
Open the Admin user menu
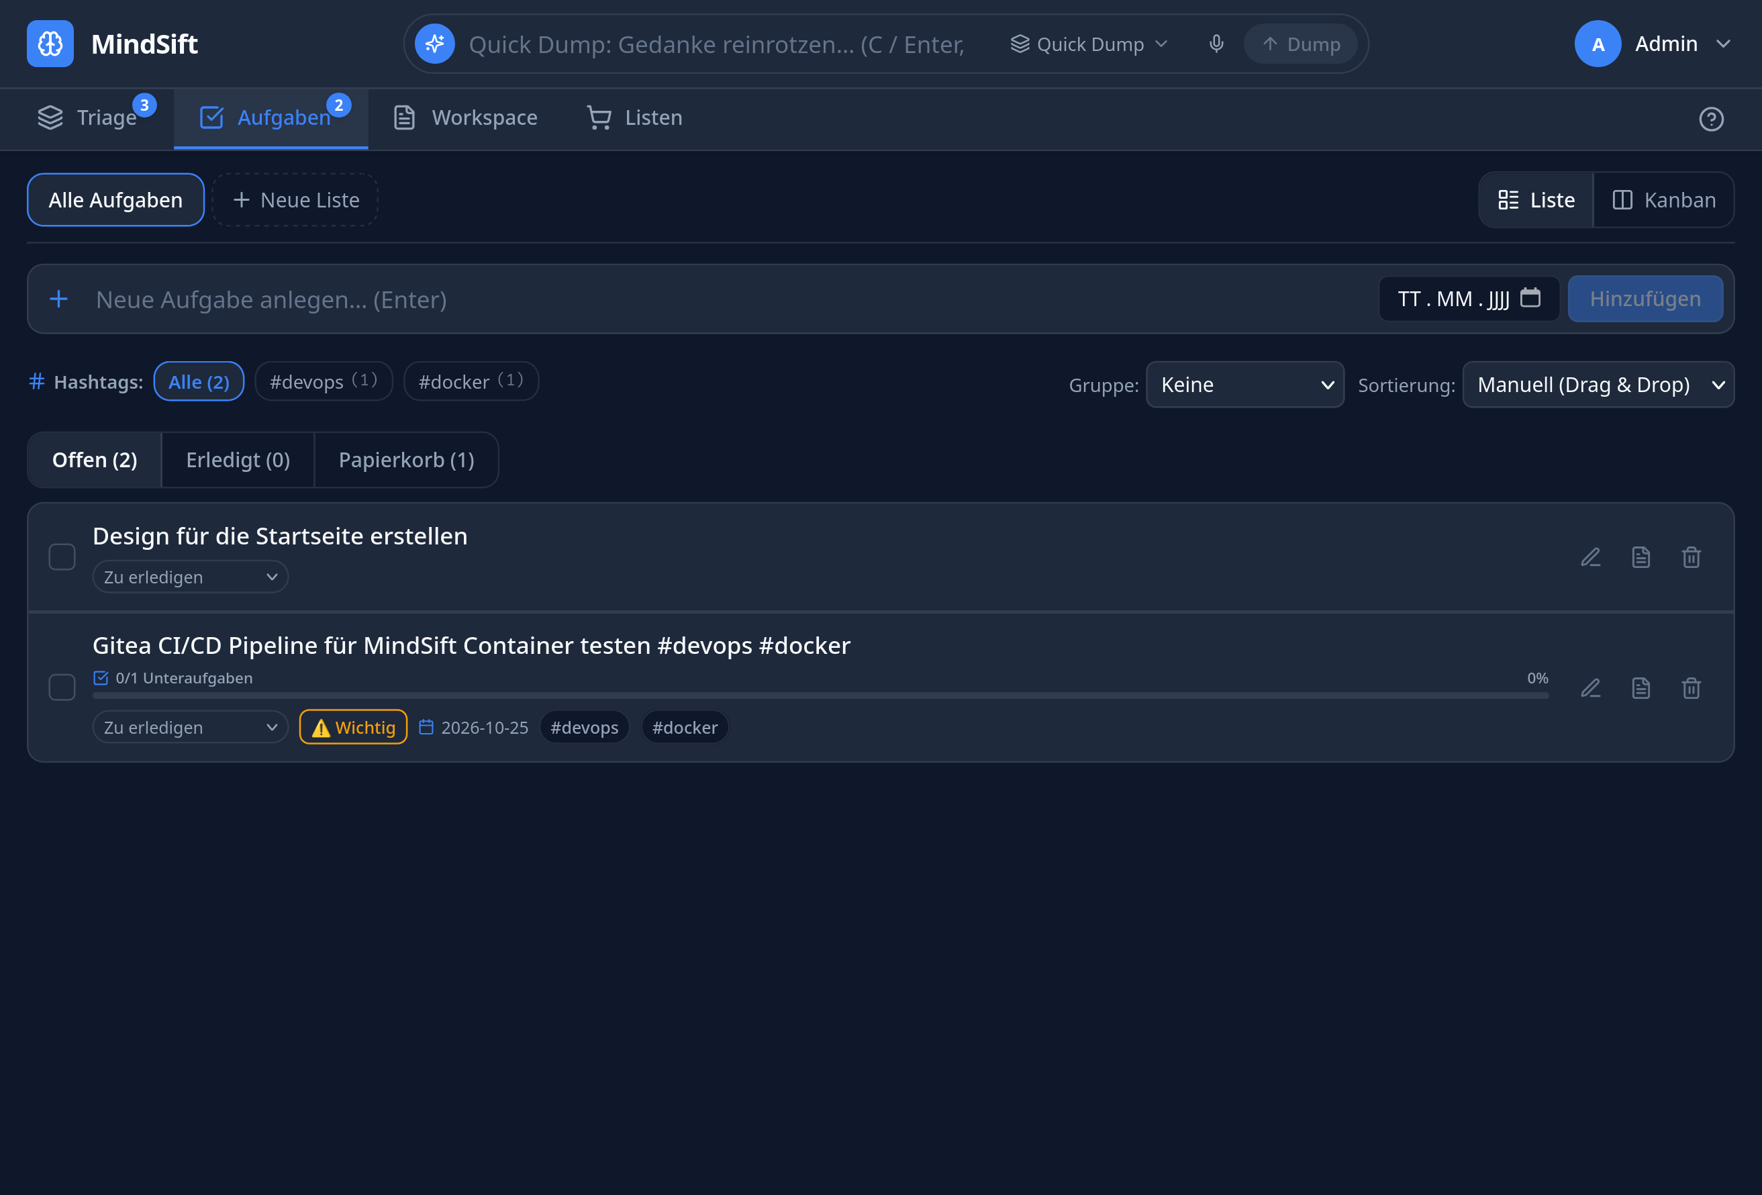[1653, 44]
